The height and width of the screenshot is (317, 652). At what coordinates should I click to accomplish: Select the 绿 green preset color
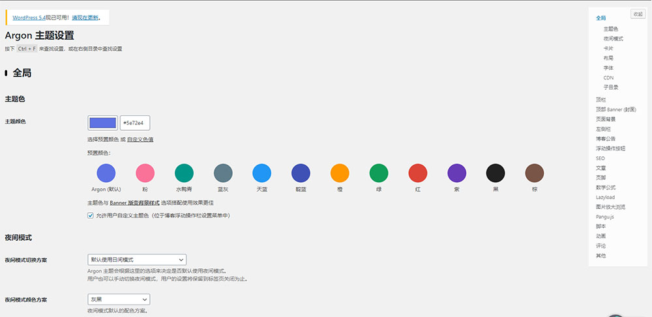click(379, 173)
